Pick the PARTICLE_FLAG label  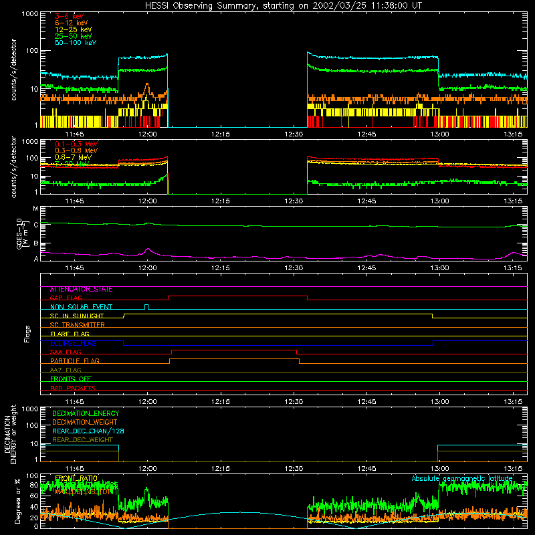click(x=75, y=361)
